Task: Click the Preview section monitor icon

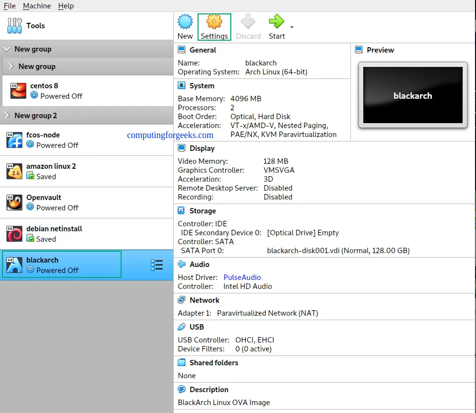Action: point(358,49)
